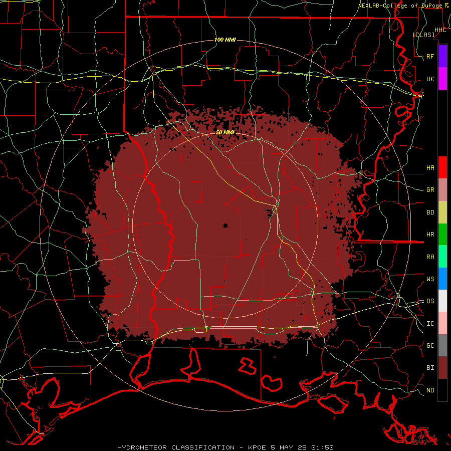The image size is (451, 451).
Task: Click the HA red legend swatch
Action: [x=442, y=167]
